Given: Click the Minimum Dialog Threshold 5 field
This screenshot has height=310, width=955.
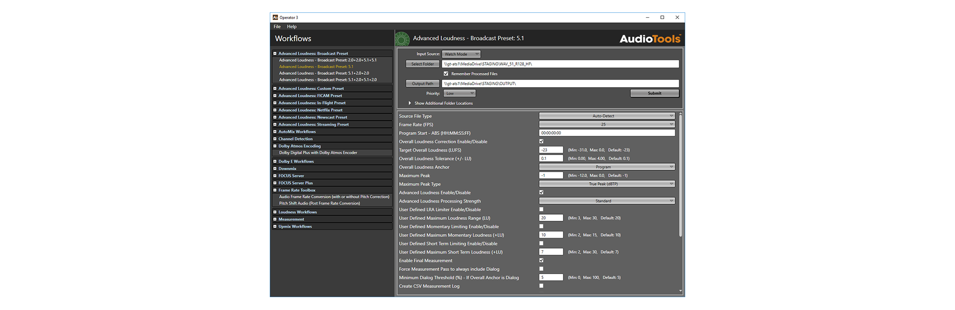Looking at the screenshot, I should (x=551, y=278).
